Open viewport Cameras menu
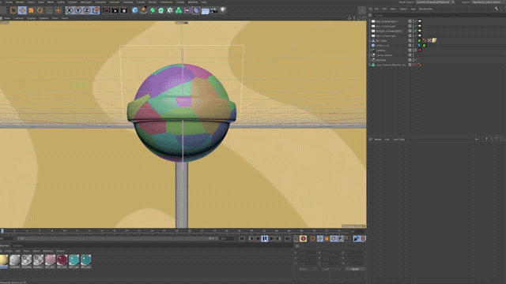The height and width of the screenshot is (284, 506). coord(19,18)
